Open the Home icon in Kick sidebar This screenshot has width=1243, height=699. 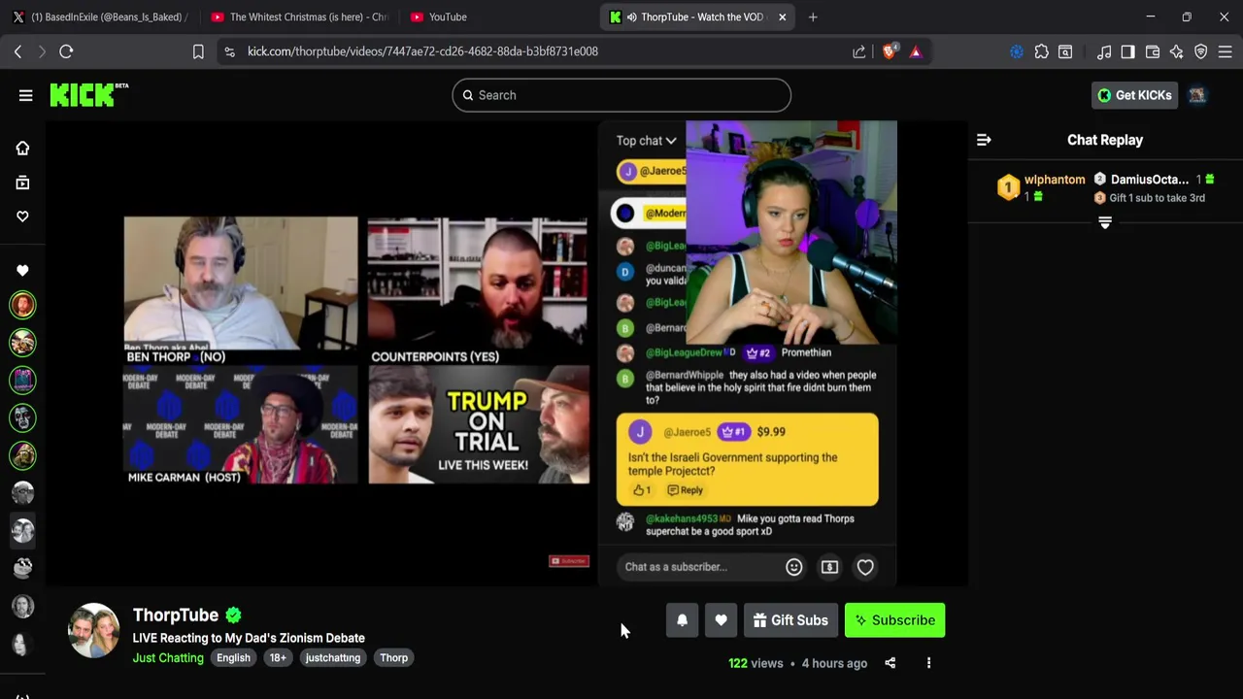22,148
